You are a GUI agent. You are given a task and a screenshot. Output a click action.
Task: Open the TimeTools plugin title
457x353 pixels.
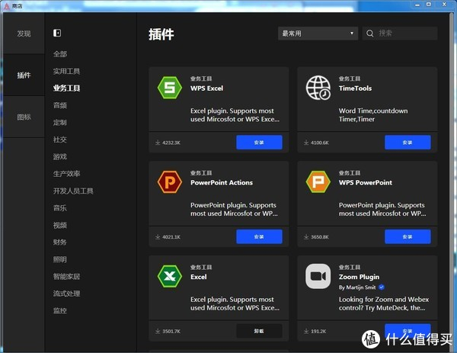[355, 88]
